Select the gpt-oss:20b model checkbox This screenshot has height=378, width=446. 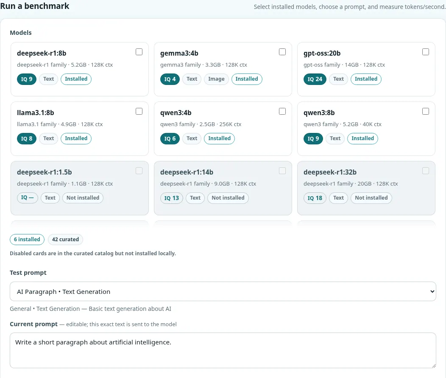tap(426, 52)
